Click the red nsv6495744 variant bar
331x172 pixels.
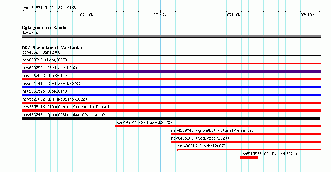[x=218, y=126]
